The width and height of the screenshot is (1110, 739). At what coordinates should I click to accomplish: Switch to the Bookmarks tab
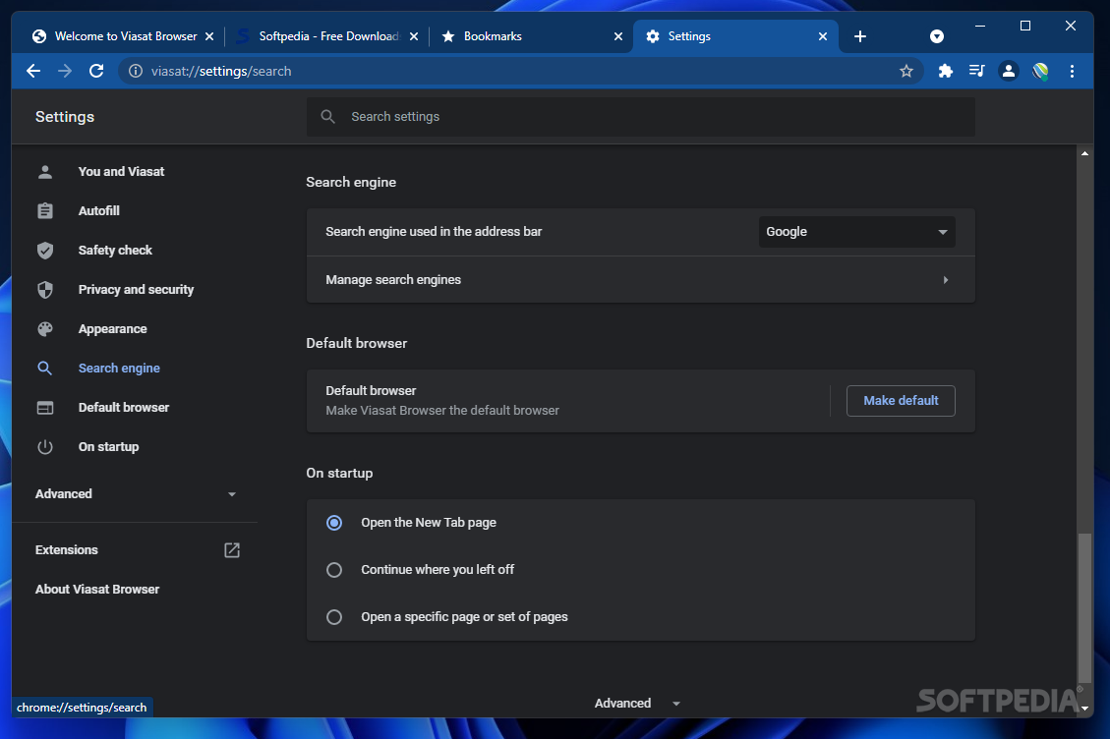(x=531, y=36)
